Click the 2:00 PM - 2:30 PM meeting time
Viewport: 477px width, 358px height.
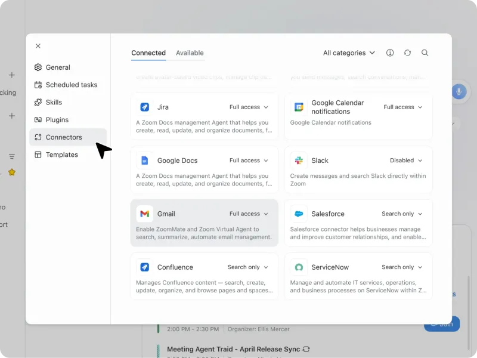tap(193, 329)
